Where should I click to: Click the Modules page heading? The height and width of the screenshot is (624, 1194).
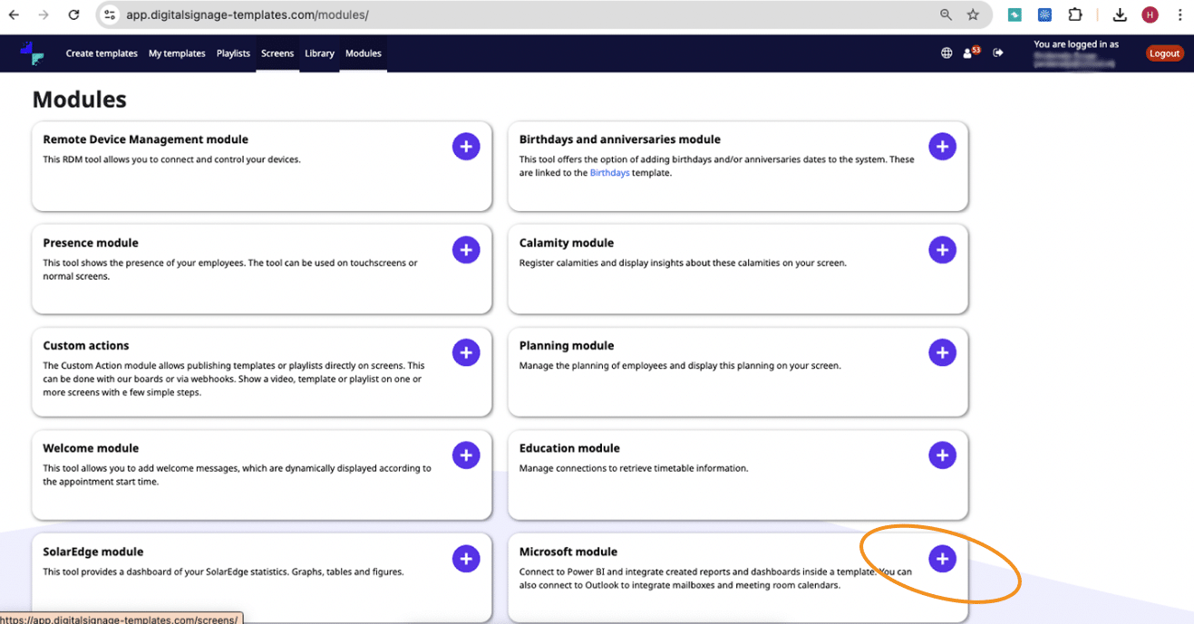80,99
